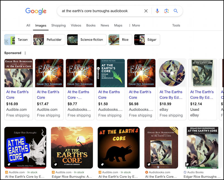Open the $9.77 Audiobooks sponsored cover

coord(80,73)
